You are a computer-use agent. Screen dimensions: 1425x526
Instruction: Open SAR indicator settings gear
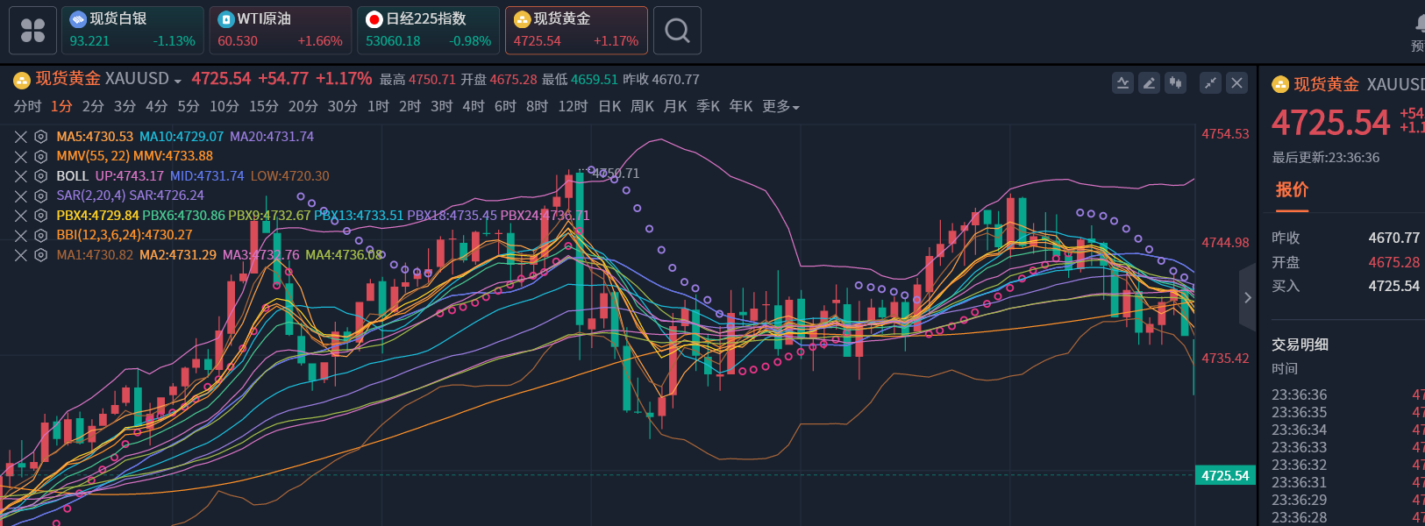(40, 195)
